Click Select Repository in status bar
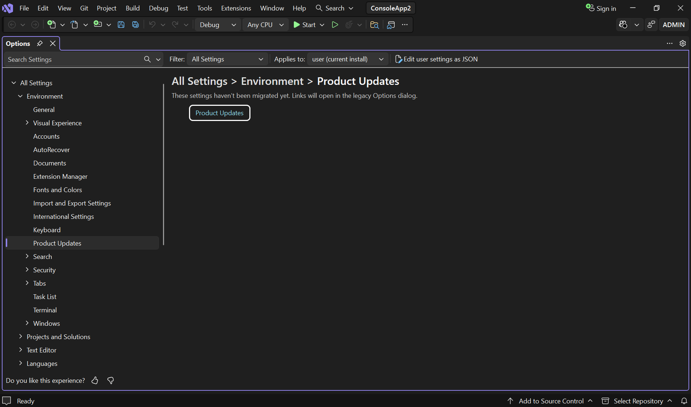Screen dimensions: 691x407 [x=636, y=401]
